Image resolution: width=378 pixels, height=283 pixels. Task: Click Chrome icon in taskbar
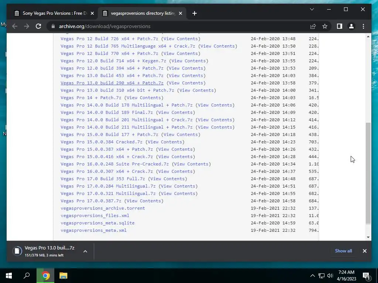point(45,276)
